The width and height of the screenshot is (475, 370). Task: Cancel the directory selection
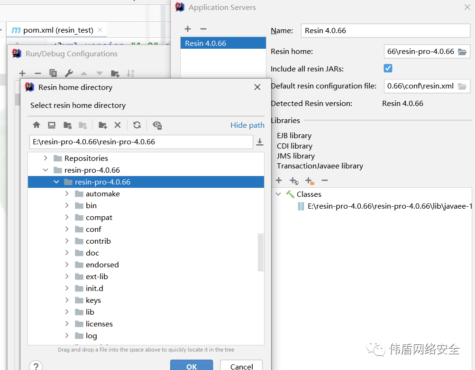pos(241,366)
